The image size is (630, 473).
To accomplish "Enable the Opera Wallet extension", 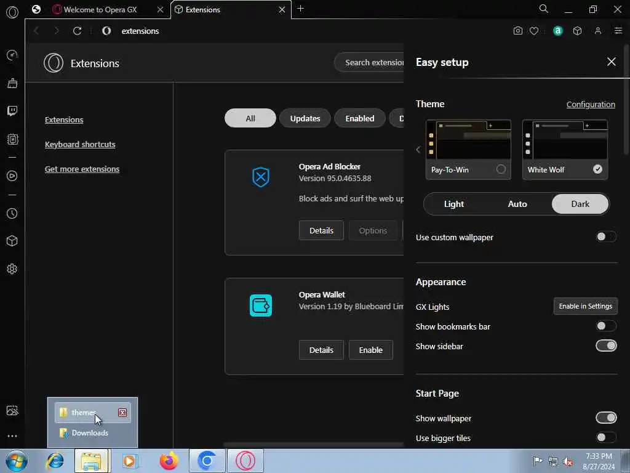I will [370, 350].
